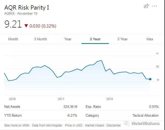Open the Disclaimer link
The height and width of the screenshot is (130, 165).
[114, 125]
